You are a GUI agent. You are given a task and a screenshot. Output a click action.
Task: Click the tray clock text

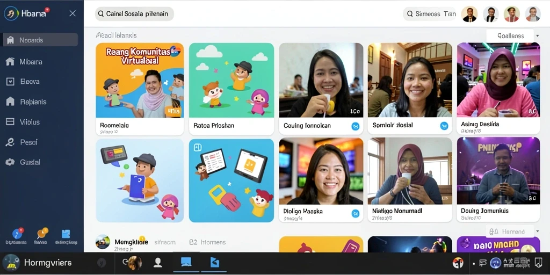click(516, 263)
